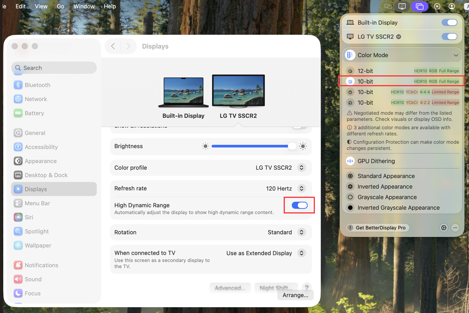Screen dimensions: 469x313
Task: Toggle High Dynamic Range switch
Action: (x=300, y=205)
